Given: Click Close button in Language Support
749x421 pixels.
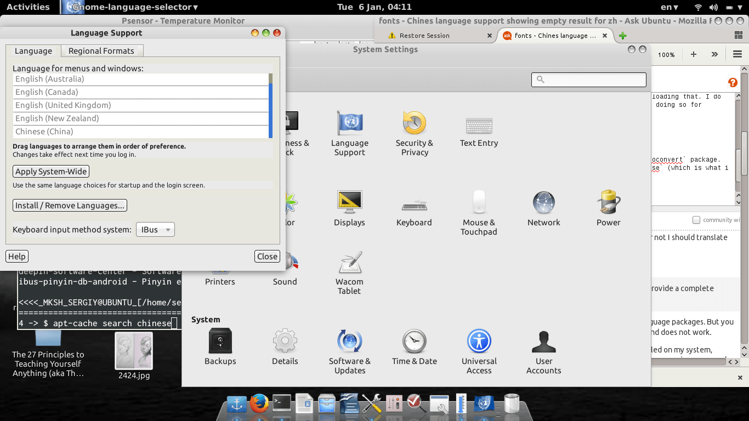Looking at the screenshot, I should (x=267, y=257).
